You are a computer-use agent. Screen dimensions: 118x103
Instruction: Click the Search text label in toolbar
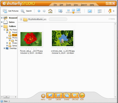[x=29, y=11]
